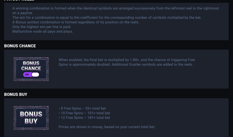Click the 'Bonus symbol combination' rule line

pos(76,22)
